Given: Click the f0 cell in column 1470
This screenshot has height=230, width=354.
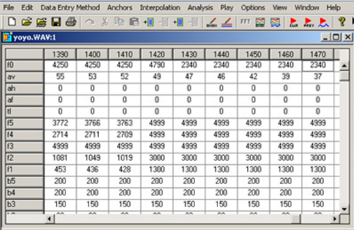Looking at the screenshot, I should coord(318,66).
